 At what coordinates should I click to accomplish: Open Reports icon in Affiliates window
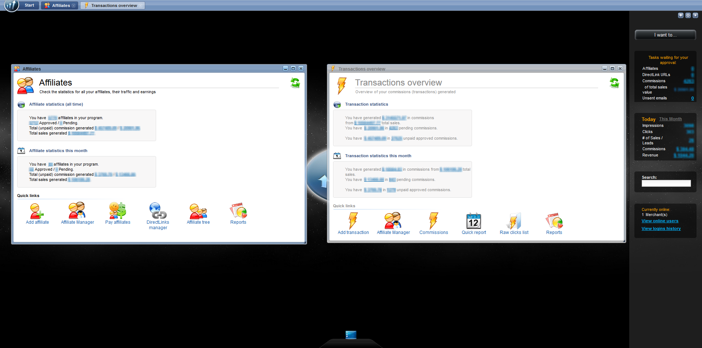point(238,211)
